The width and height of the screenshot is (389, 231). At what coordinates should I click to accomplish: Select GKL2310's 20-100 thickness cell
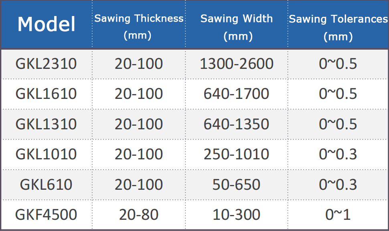pyautogui.click(x=139, y=64)
